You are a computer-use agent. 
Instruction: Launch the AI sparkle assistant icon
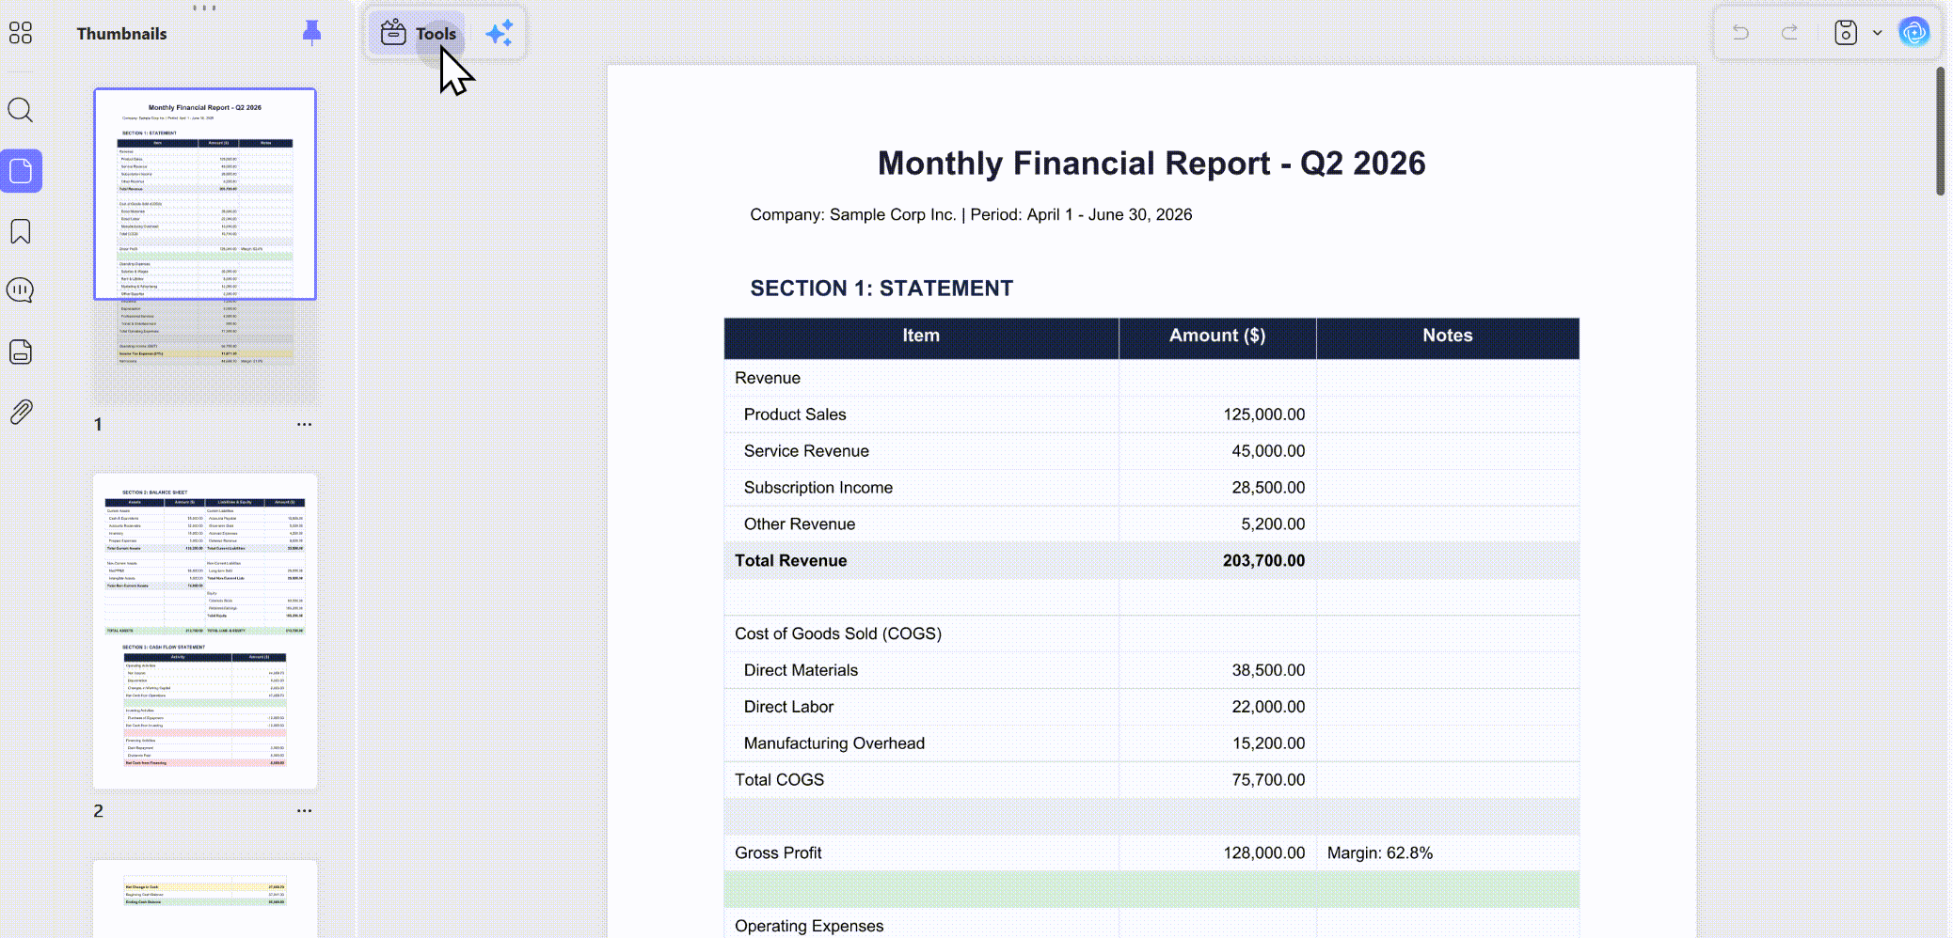pyautogui.click(x=500, y=33)
